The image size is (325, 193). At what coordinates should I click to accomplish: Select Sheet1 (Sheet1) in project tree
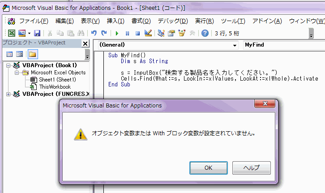coord(57,80)
